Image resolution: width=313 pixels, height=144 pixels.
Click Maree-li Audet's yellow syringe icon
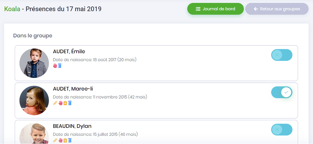(x=55, y=103)
